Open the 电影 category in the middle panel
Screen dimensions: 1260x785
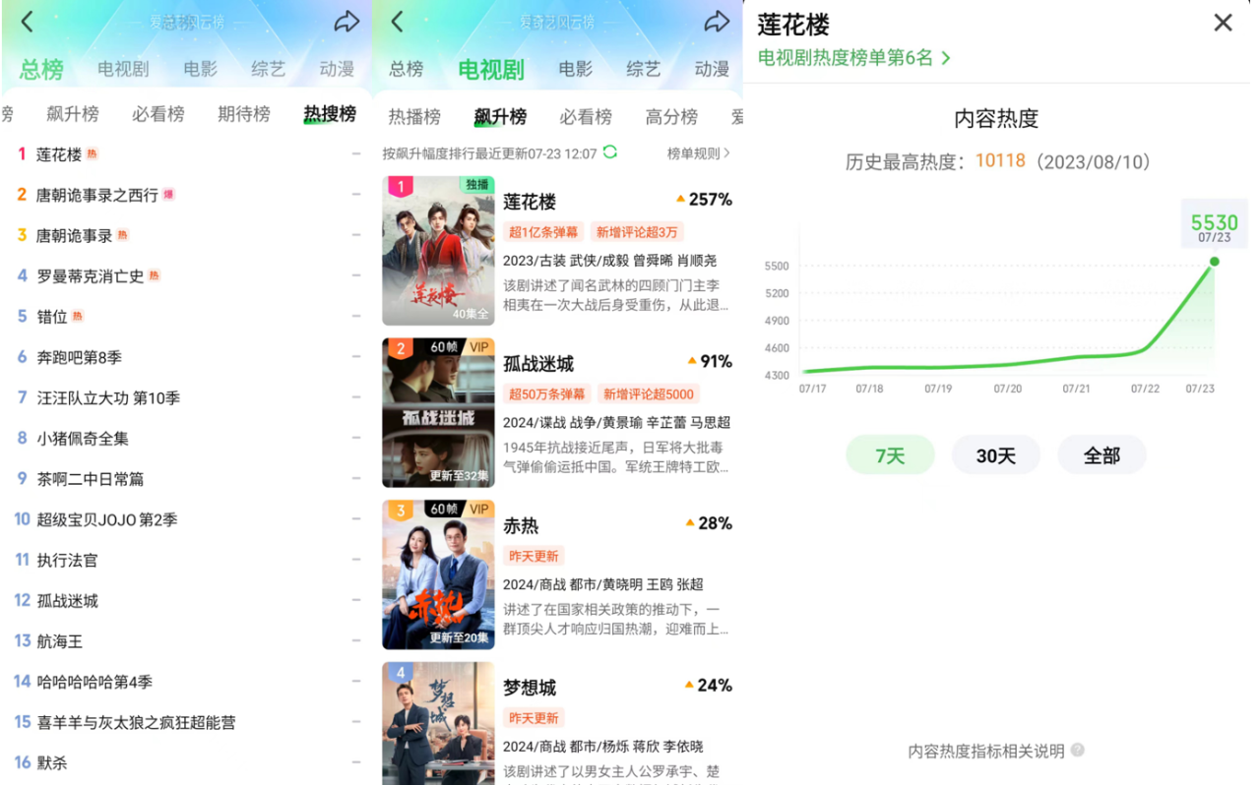tap(576, 69)
